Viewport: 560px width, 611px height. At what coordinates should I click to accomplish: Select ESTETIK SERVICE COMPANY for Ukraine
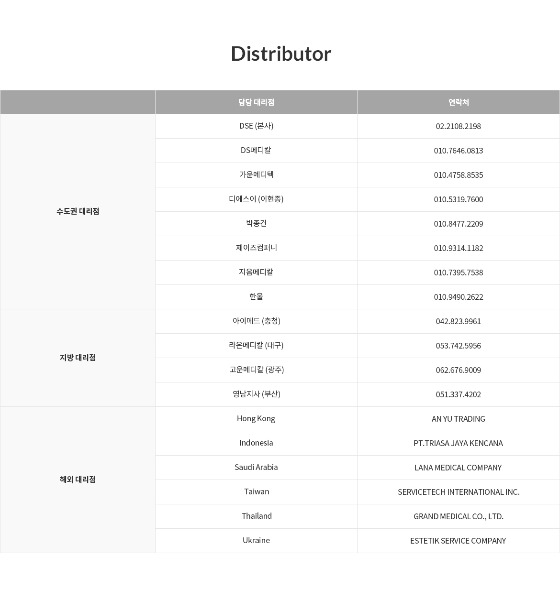click(x=459, y=541)
